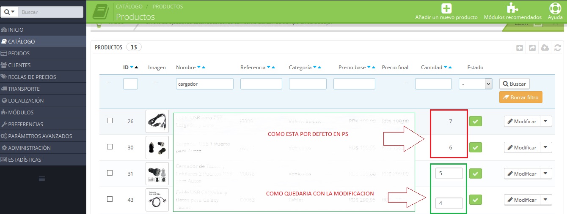
Task: Open ESTADÍSTICAS in the sidebar
Action: 43,160
